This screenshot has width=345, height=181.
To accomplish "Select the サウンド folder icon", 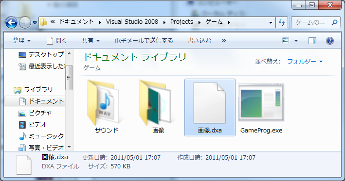I will click(x=103, y=103).
